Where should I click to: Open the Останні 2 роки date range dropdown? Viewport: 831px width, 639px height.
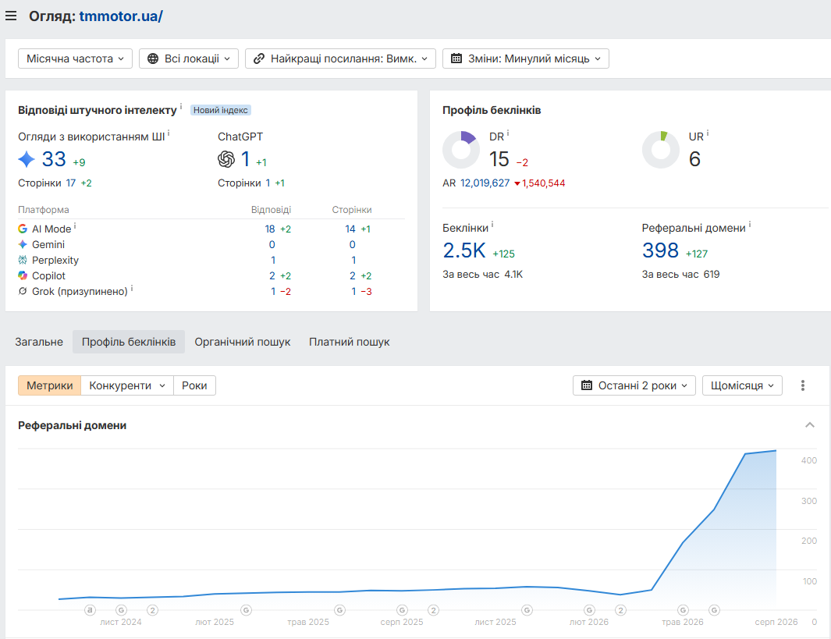pyautogui.click(x=634, y=385)
